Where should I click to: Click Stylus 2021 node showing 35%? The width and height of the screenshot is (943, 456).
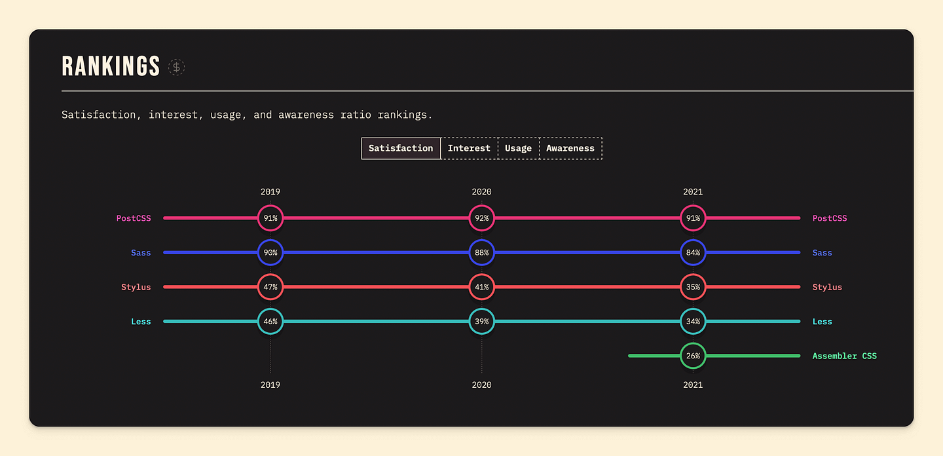(693, 287)
